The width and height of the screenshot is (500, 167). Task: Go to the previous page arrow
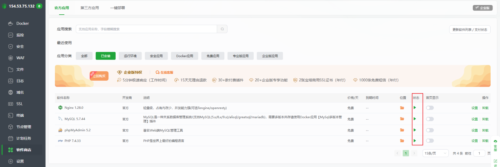(x=397, y=153)
